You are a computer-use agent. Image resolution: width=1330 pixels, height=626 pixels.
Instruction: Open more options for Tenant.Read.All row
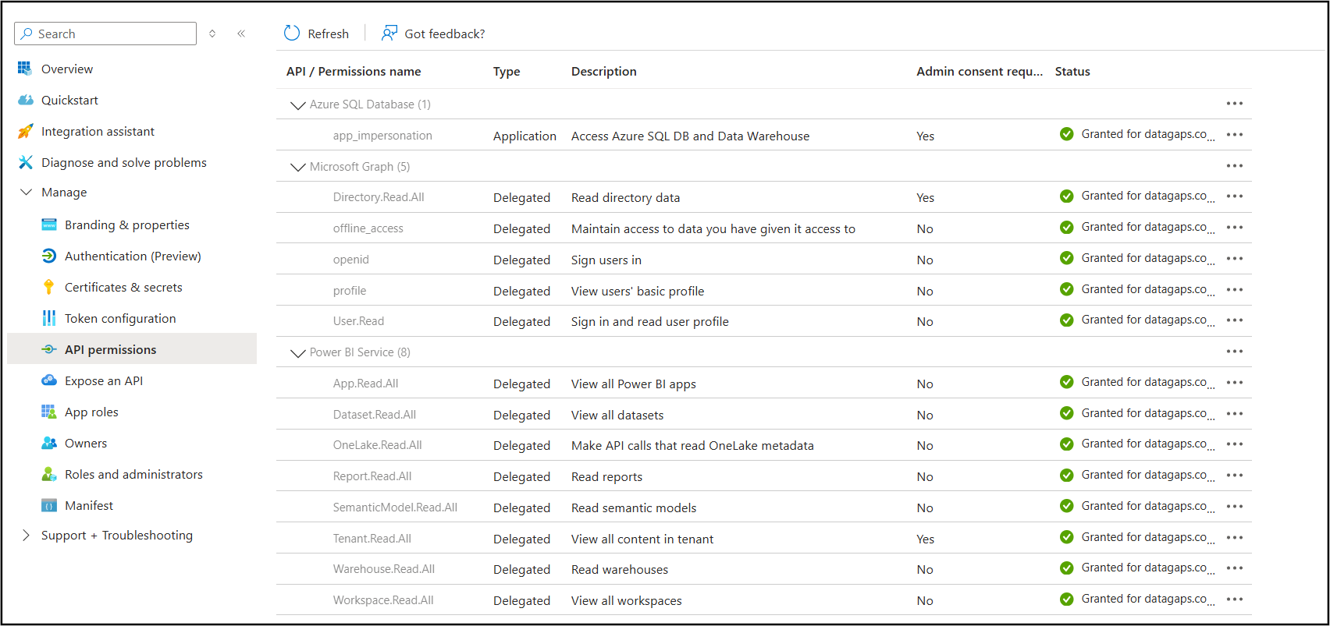[1235, 538]
